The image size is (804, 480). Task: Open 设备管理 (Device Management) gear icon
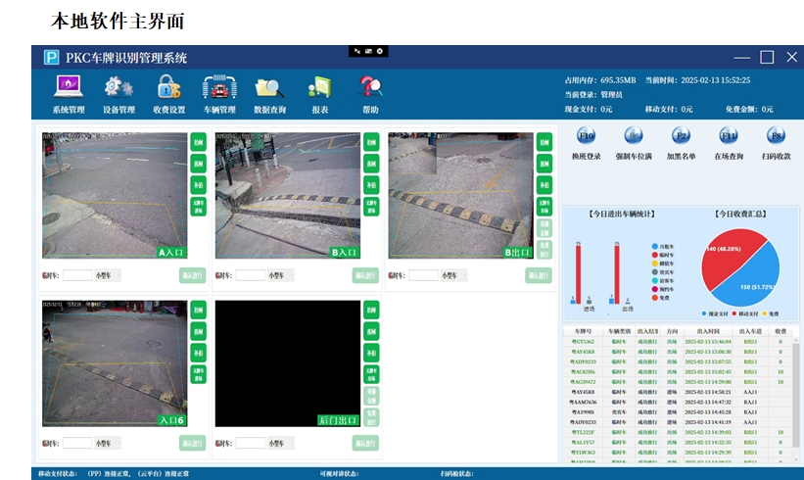point(118,89)
